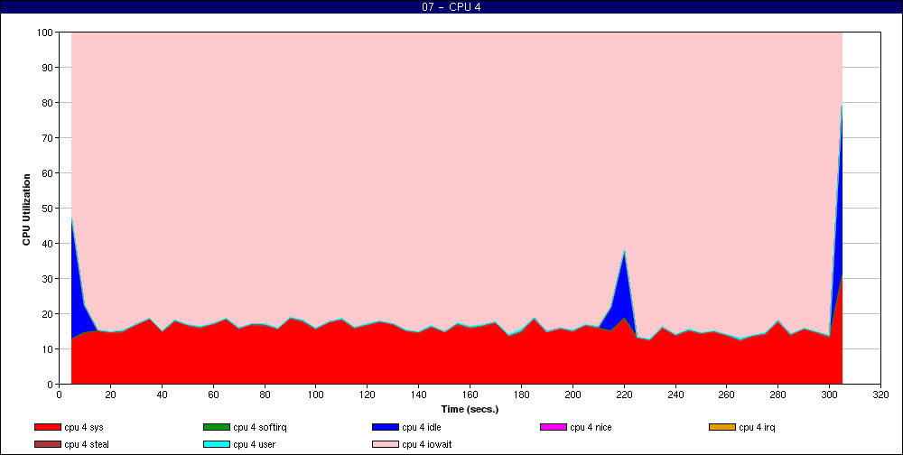Click the 'cpu 4 user' legend label
The width and height of the screenshot is (903, 455).
point(254,445)
